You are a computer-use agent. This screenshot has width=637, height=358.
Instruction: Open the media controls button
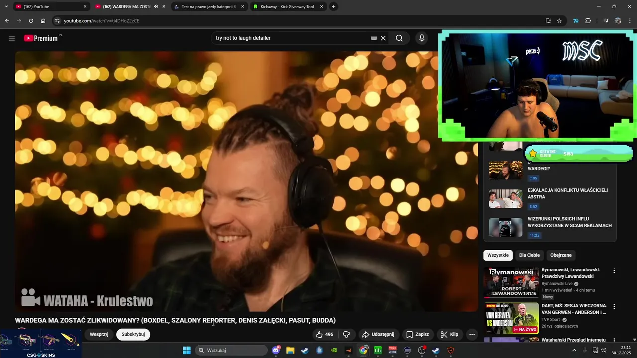(x=606, y=21)
